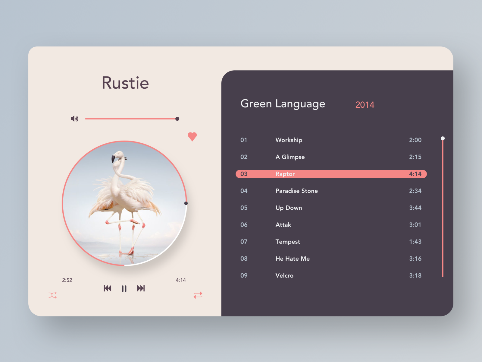Click the 2014 release year label
Image resolution: width=482 pixels, height=362 pixels.
[x=365, y=105]
